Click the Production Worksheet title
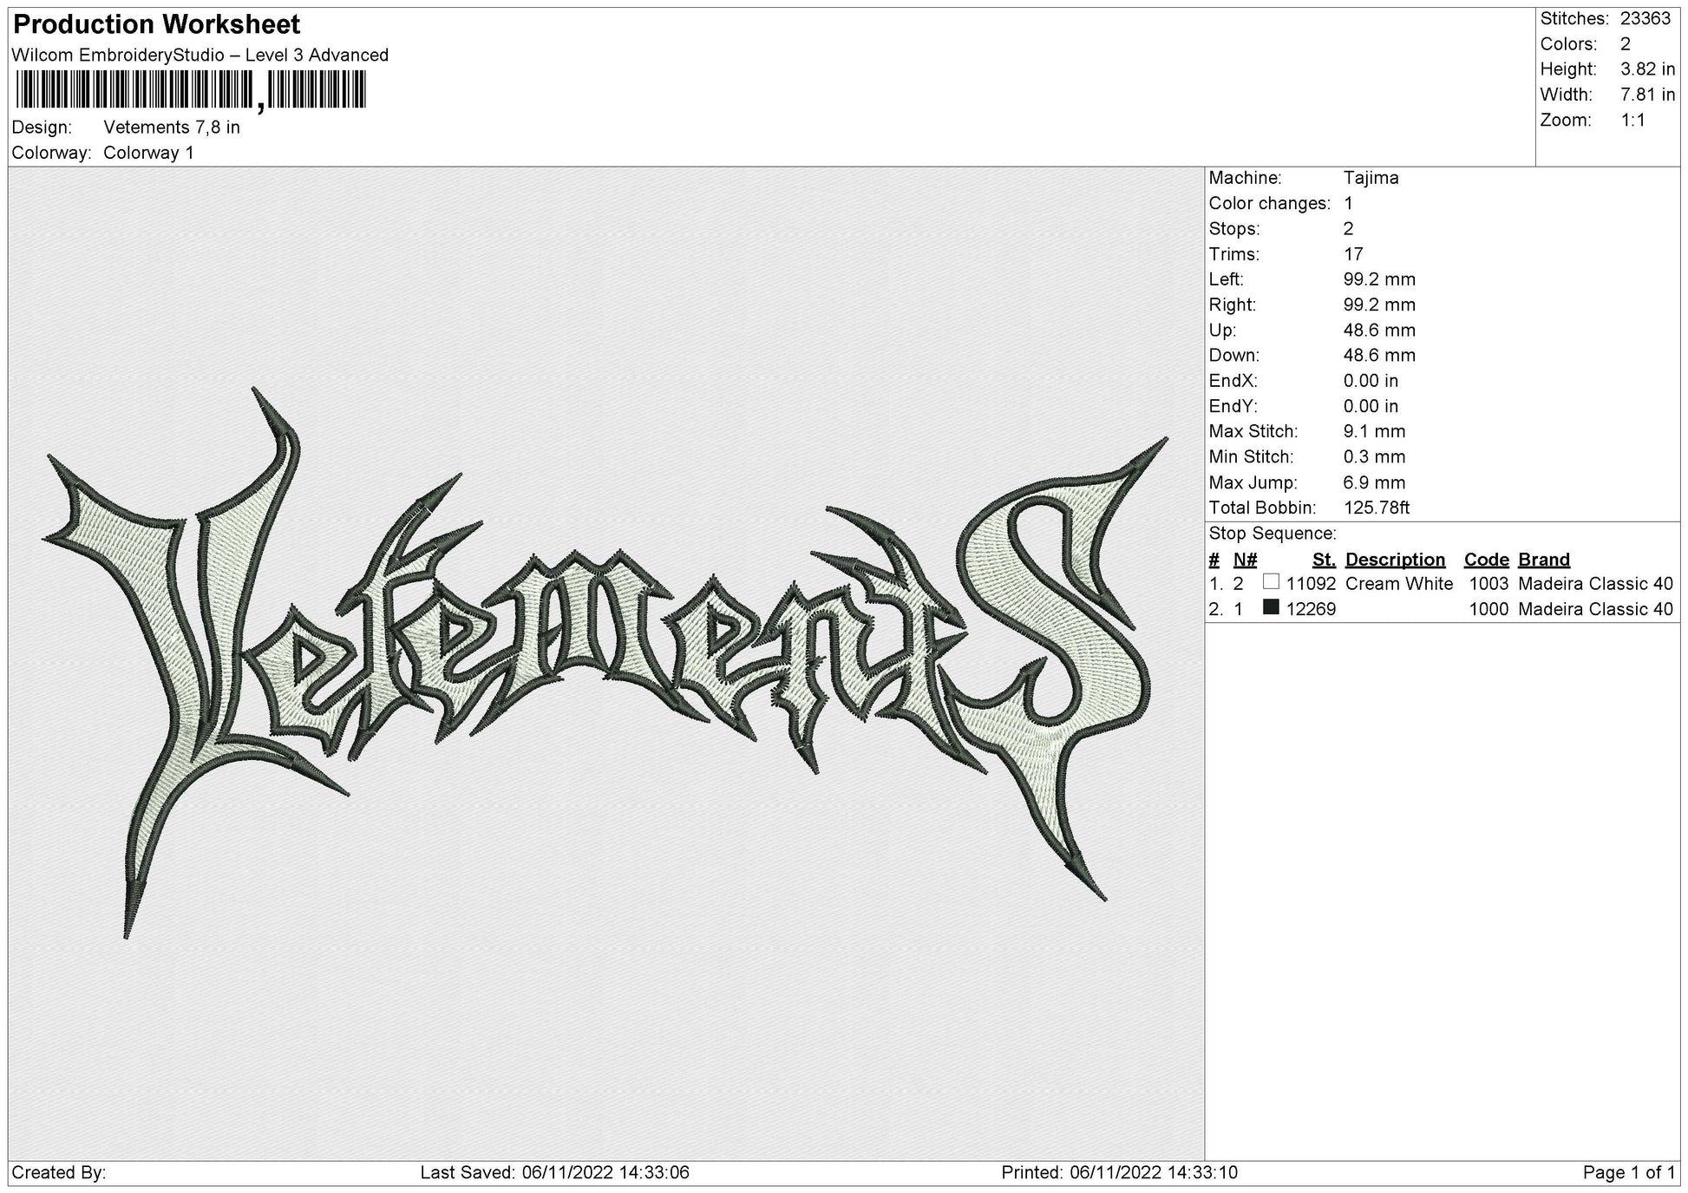 click(x=157, y=24)
